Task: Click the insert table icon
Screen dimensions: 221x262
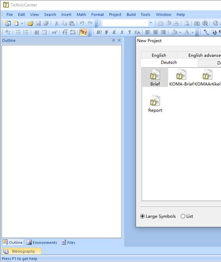Action: [x=44, y=32]
